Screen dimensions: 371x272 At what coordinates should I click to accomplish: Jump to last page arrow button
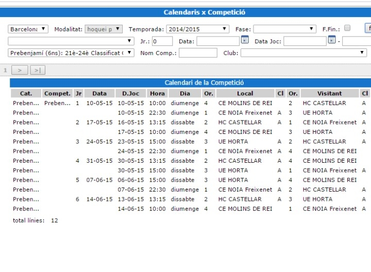[38, 70]
